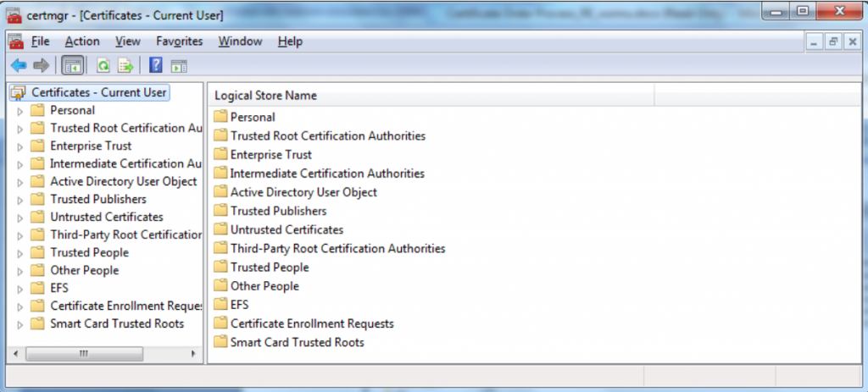Image resolution: width=868 pixels, height=392 pixels.
Task: Click the Back arrow toolbar icon
Action: (x=19, y=66)
